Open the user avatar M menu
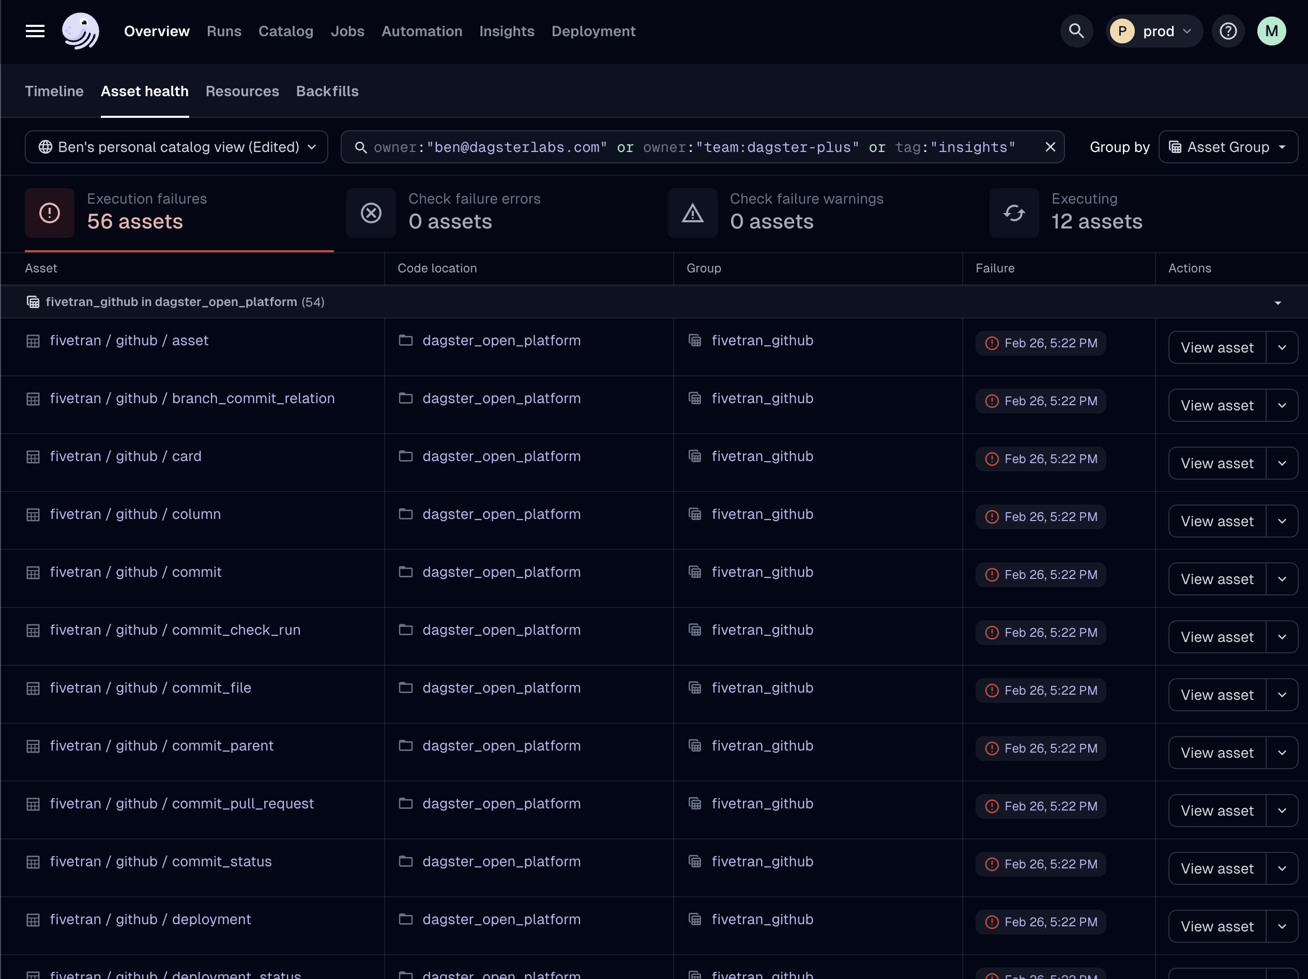 click(1271, 32)
